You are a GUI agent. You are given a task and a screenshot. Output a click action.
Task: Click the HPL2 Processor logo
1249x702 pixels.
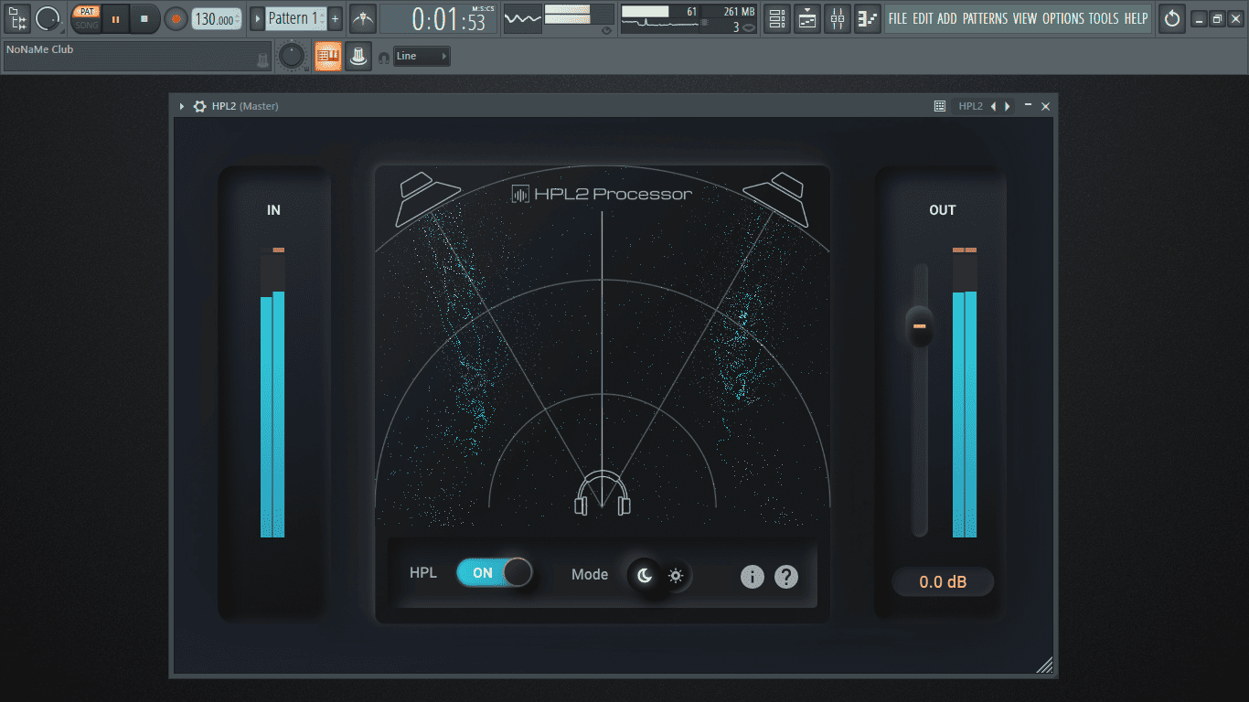(602, 194)
